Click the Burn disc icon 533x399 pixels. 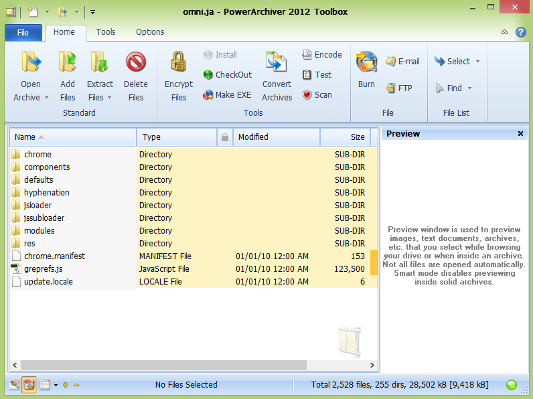point(366,62)
